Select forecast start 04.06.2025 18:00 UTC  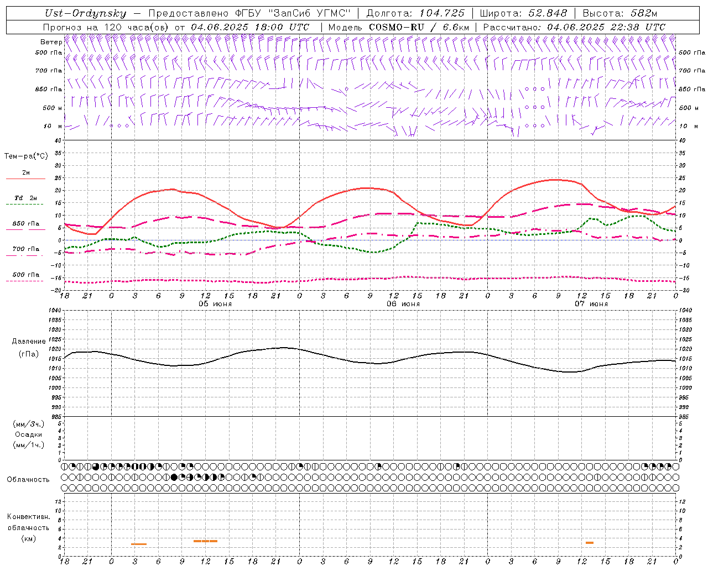coord(250,27)
